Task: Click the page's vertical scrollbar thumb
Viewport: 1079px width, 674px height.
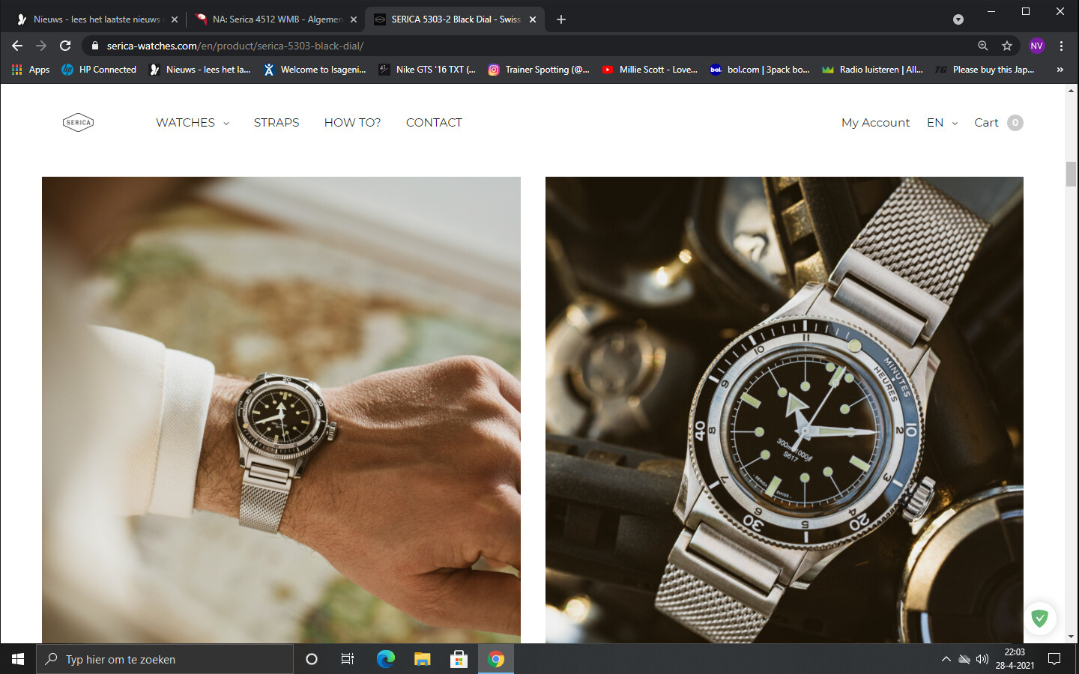Action: point(1071,174)
